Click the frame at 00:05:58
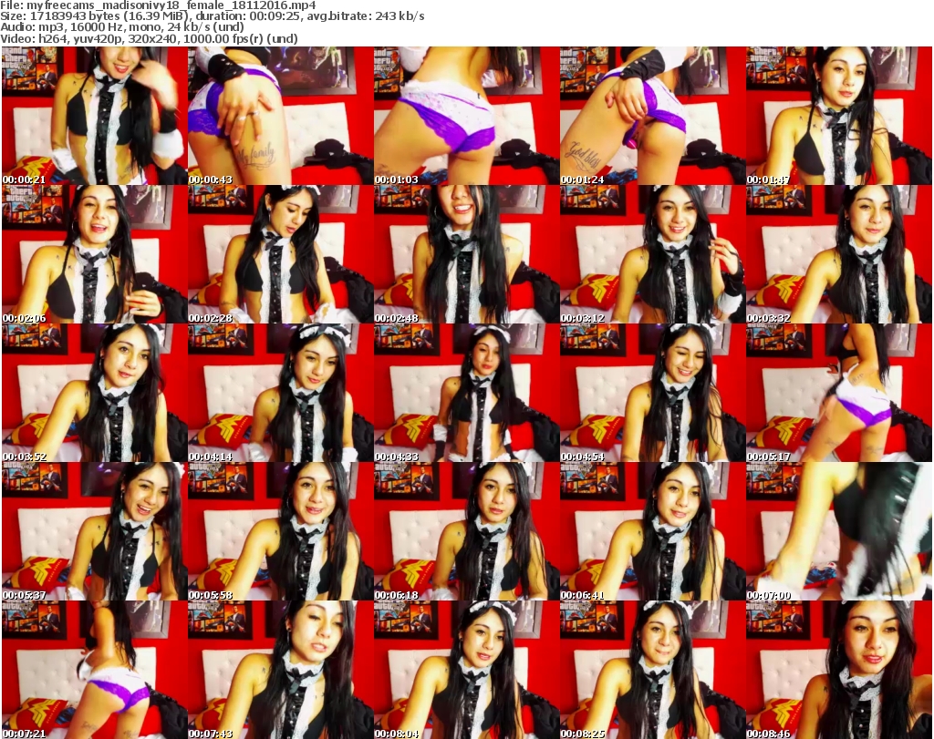This screenshot has width=934, height=739. pyautogui.click(x=279, y=531)
